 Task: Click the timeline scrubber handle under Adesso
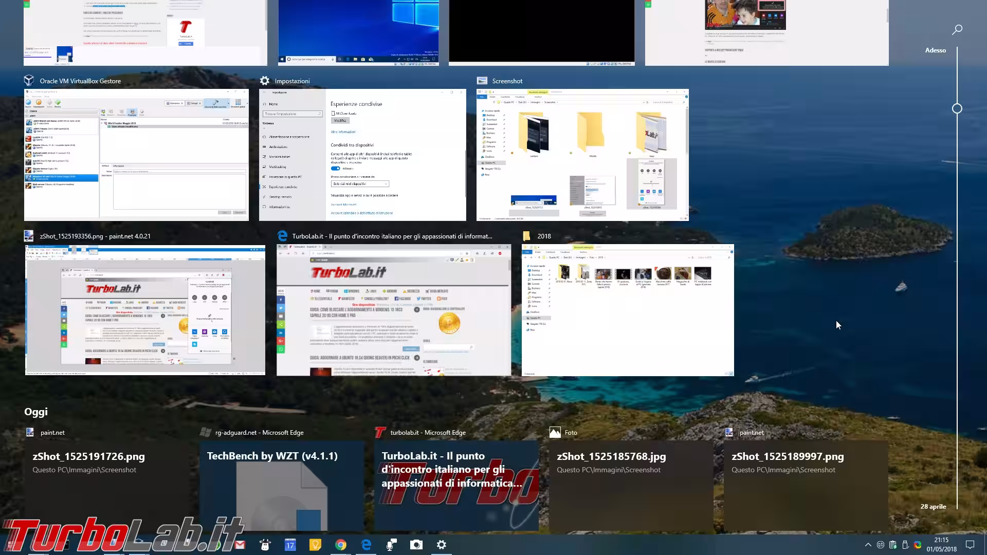[957, 108]
